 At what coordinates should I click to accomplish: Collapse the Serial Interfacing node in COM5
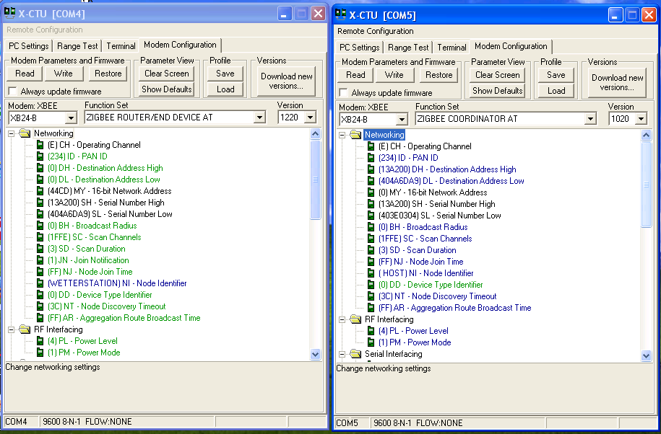[x=342, y=354]
